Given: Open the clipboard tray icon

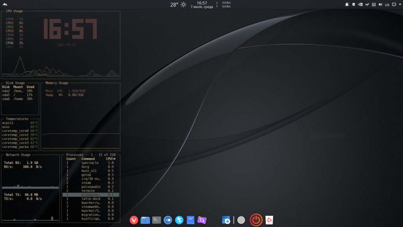Looking at the screenshot, I should tap(374, 4).
